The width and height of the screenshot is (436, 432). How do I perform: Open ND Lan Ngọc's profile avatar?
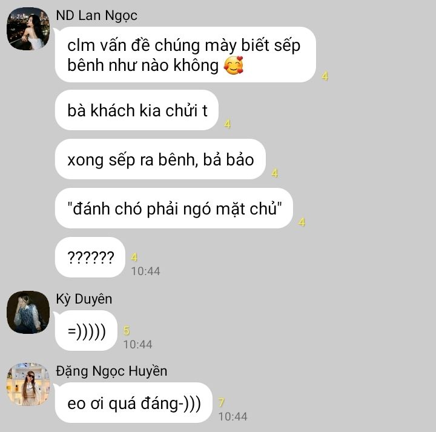[28, 28]
